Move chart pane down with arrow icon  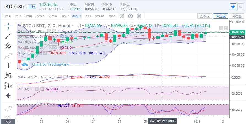[x=221, y=28]
